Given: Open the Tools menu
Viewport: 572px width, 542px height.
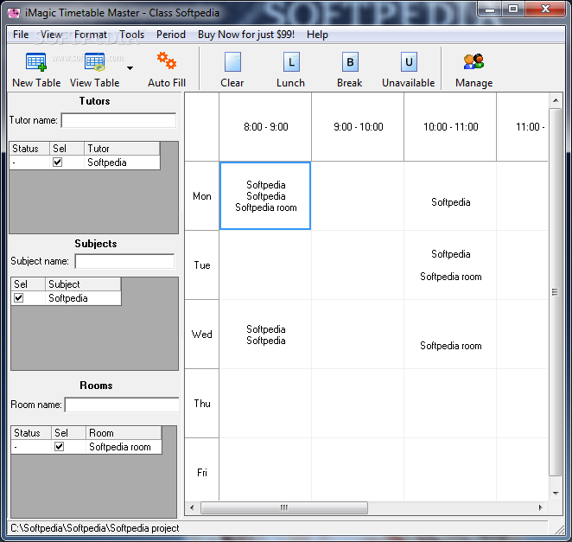Looking at the screenshot, I should (132, 35).
